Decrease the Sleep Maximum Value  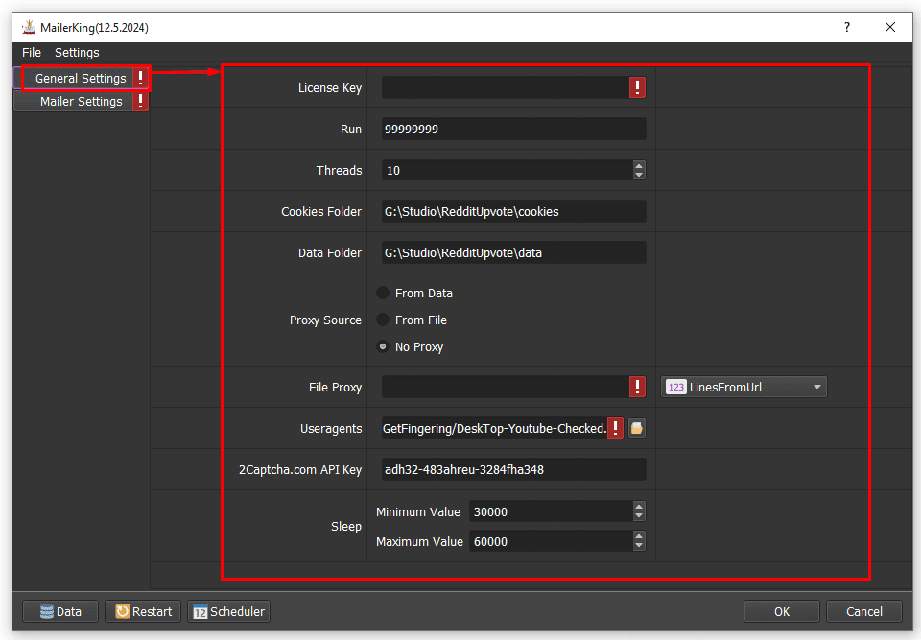[x=639, y=546]
